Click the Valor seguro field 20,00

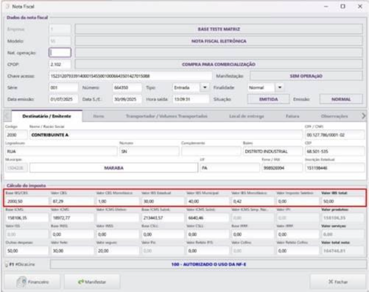pyautogui.click(x=117, y=251)
